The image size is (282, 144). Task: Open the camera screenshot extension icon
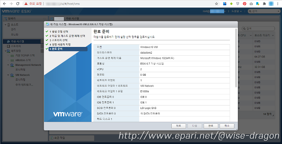[251, 4]
